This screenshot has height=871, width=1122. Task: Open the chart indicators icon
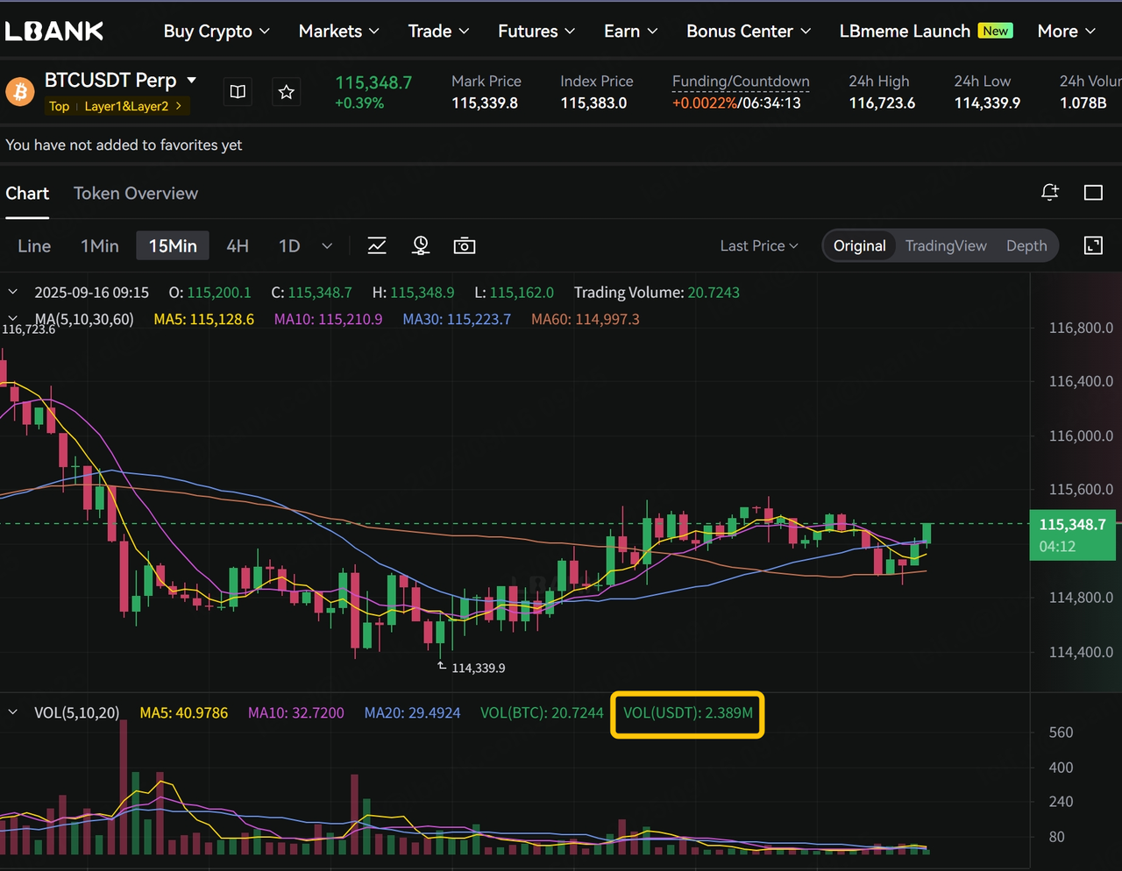377,246
